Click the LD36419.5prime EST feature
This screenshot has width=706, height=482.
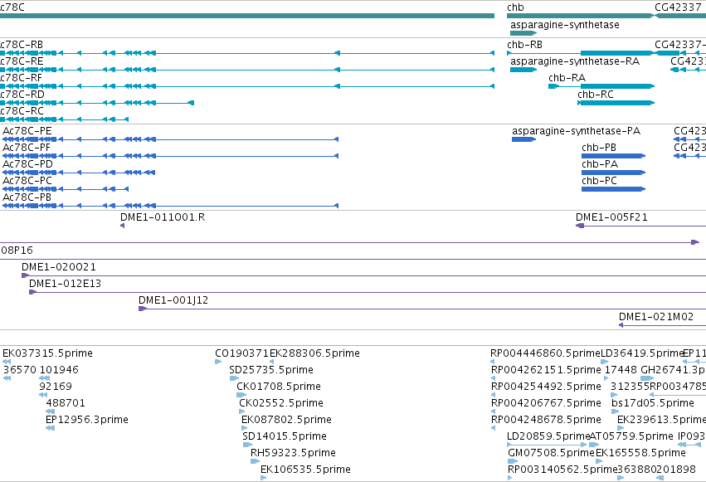[x=604, y=362]
